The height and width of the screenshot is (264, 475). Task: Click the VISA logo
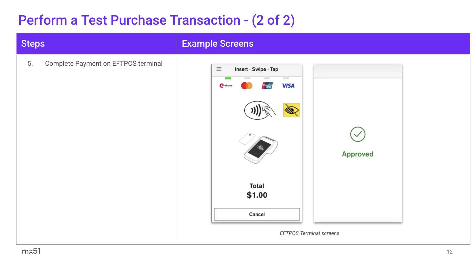[288, 86]
